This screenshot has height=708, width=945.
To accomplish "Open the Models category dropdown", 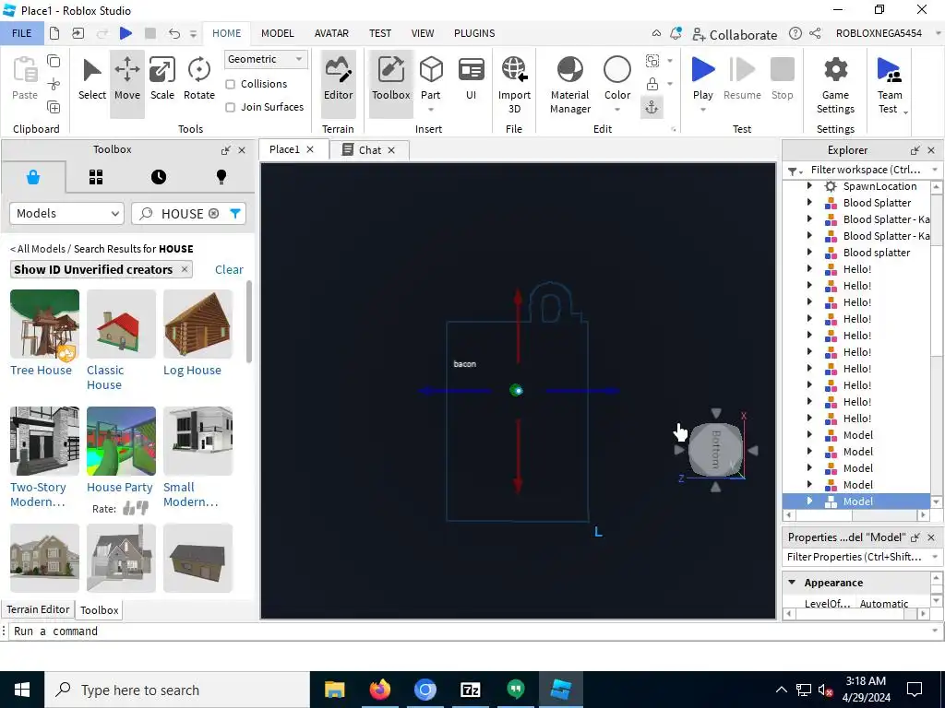I will click(66, 214).
